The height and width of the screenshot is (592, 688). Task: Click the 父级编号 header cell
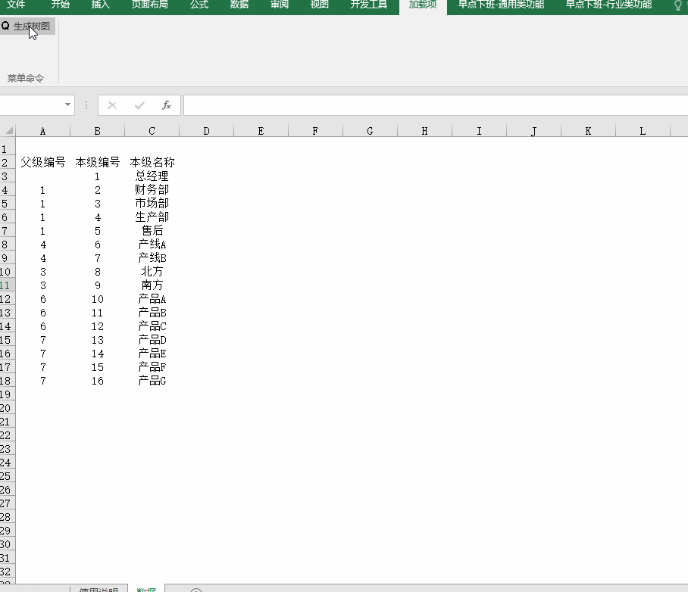(43, 163)
